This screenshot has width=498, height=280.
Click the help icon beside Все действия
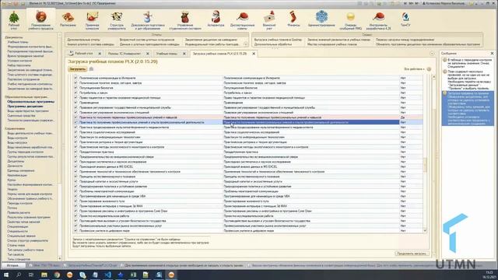click(x=429, y=69)
